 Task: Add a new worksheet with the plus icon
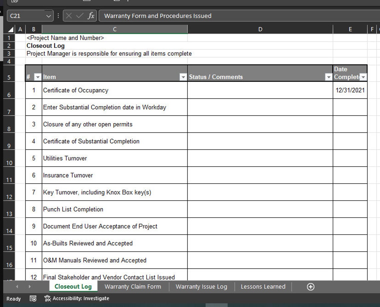click(x=311, y=287)
